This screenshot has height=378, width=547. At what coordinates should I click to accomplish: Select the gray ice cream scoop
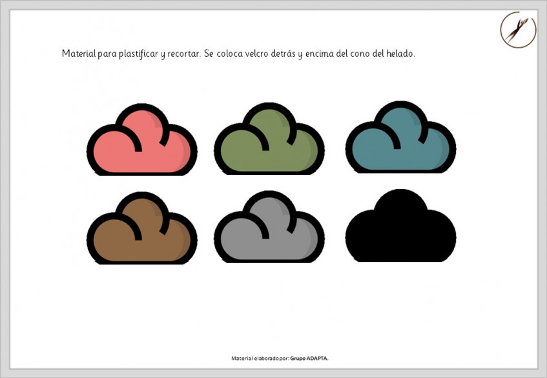click(x=269, y=226)
